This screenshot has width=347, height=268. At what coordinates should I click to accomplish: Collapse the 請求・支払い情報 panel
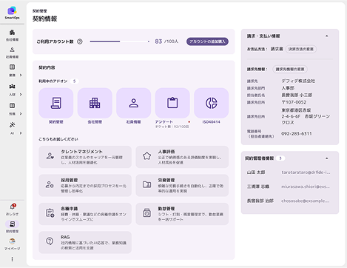pos(327,36)
